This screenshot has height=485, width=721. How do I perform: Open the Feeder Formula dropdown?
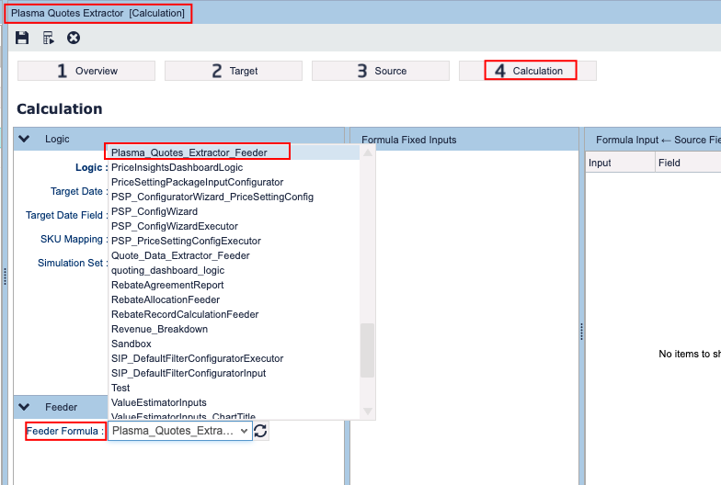click(180, 431)
